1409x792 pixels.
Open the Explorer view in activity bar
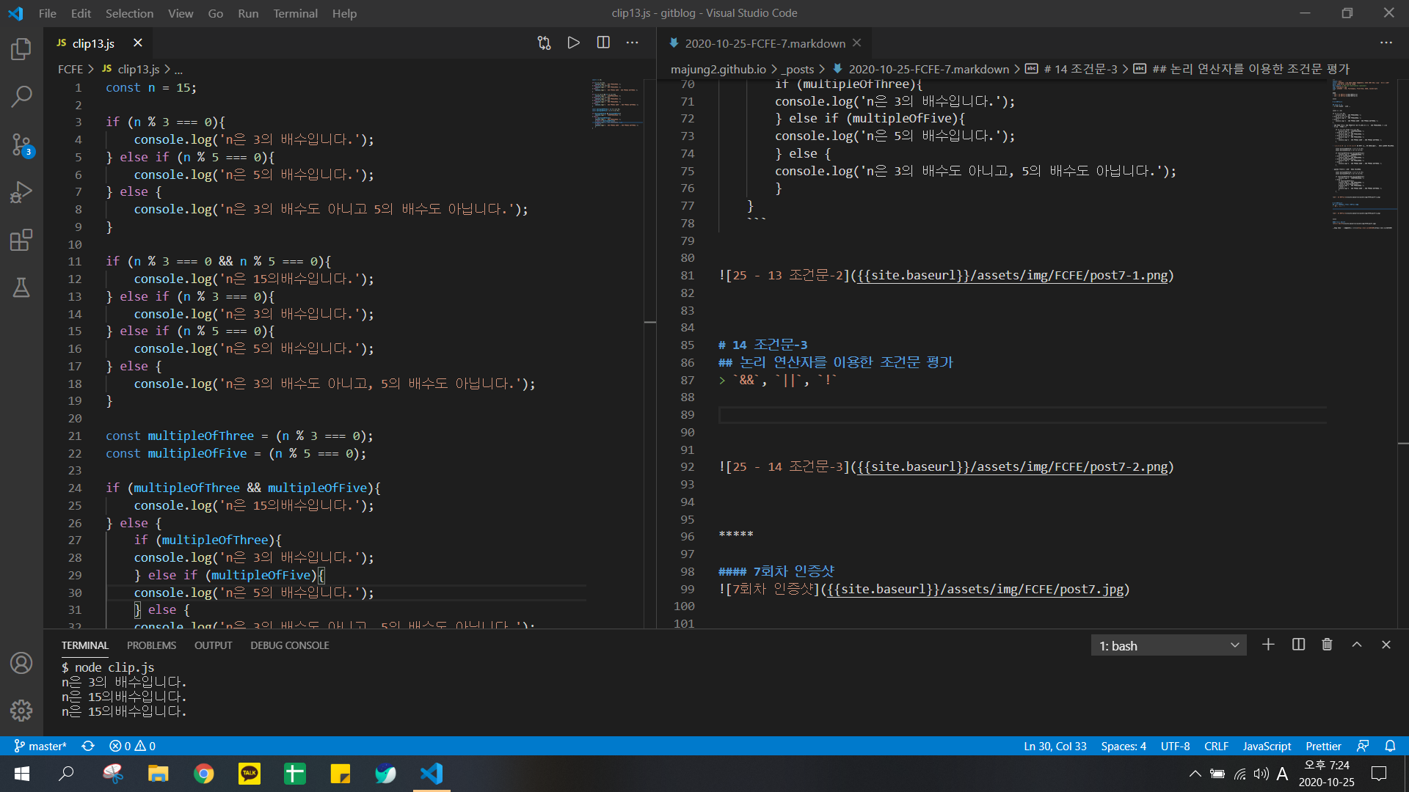21,49
